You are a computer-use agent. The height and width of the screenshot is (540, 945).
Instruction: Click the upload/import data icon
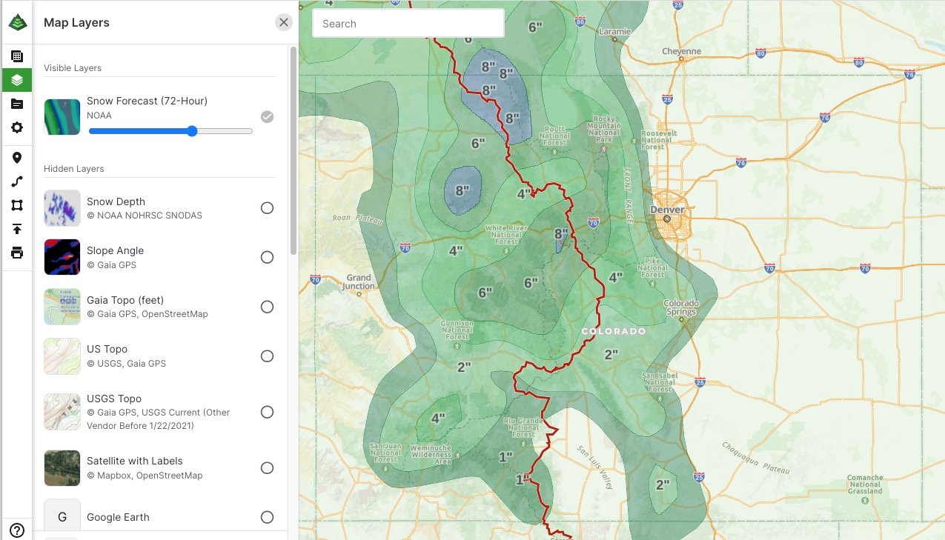point(17,229)
